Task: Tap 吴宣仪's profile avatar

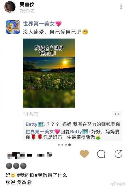Action: (10, 7)
